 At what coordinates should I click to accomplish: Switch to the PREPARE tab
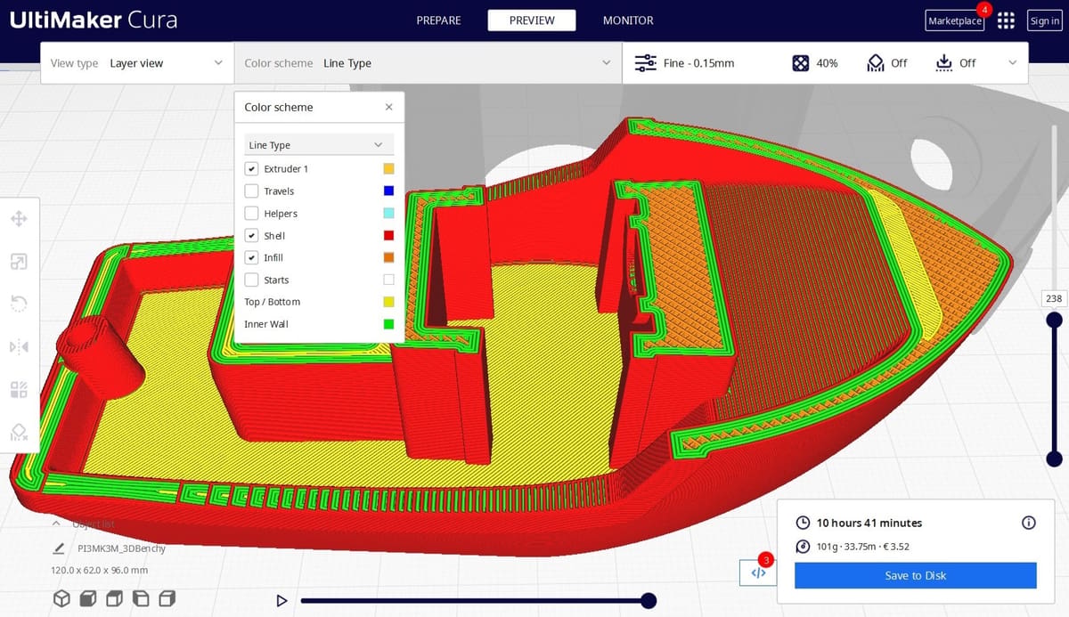coord(438,20)
